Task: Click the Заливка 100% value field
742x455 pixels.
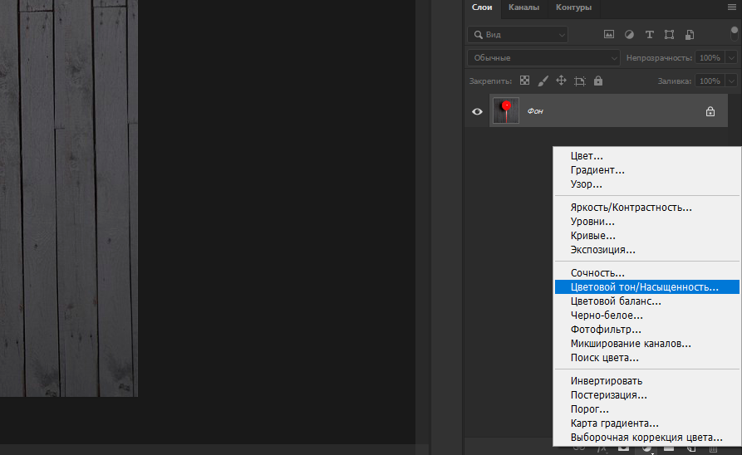Action: (710, 81)
